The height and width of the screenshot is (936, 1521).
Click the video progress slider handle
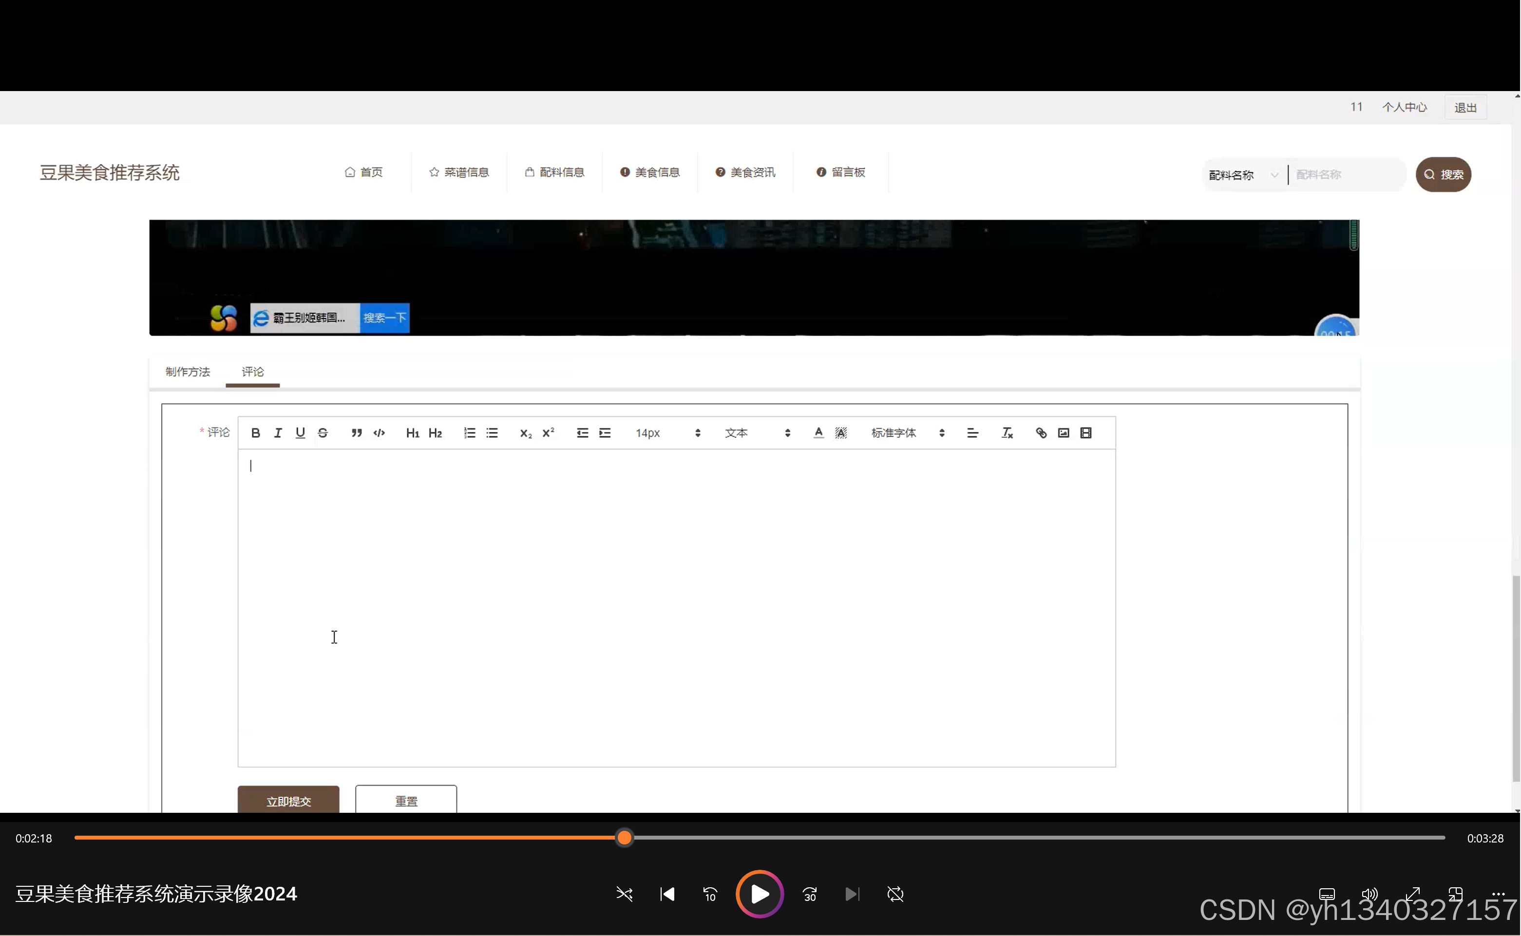pos(624,838)
